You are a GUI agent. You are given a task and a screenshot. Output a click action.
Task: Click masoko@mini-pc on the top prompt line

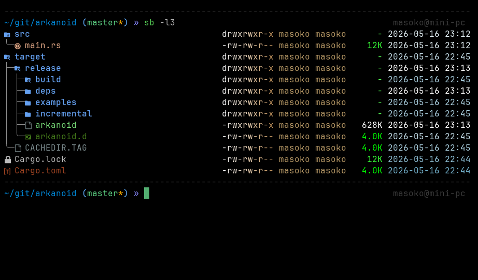pyautogui.click(x=429, y=23)
